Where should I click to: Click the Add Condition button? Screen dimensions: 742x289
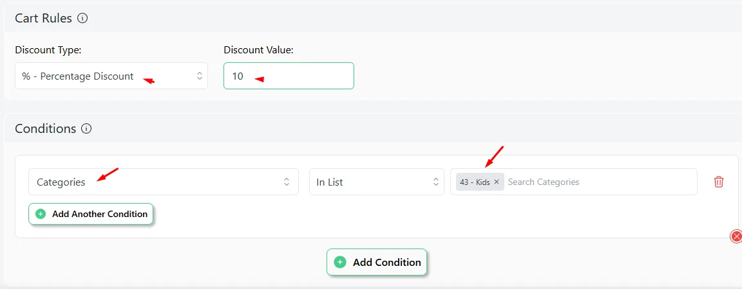point(377,262)
